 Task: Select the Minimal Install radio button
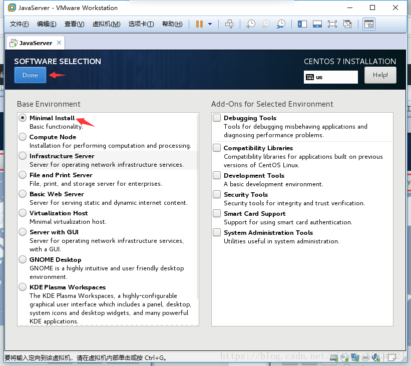click(x=23, y=118)
